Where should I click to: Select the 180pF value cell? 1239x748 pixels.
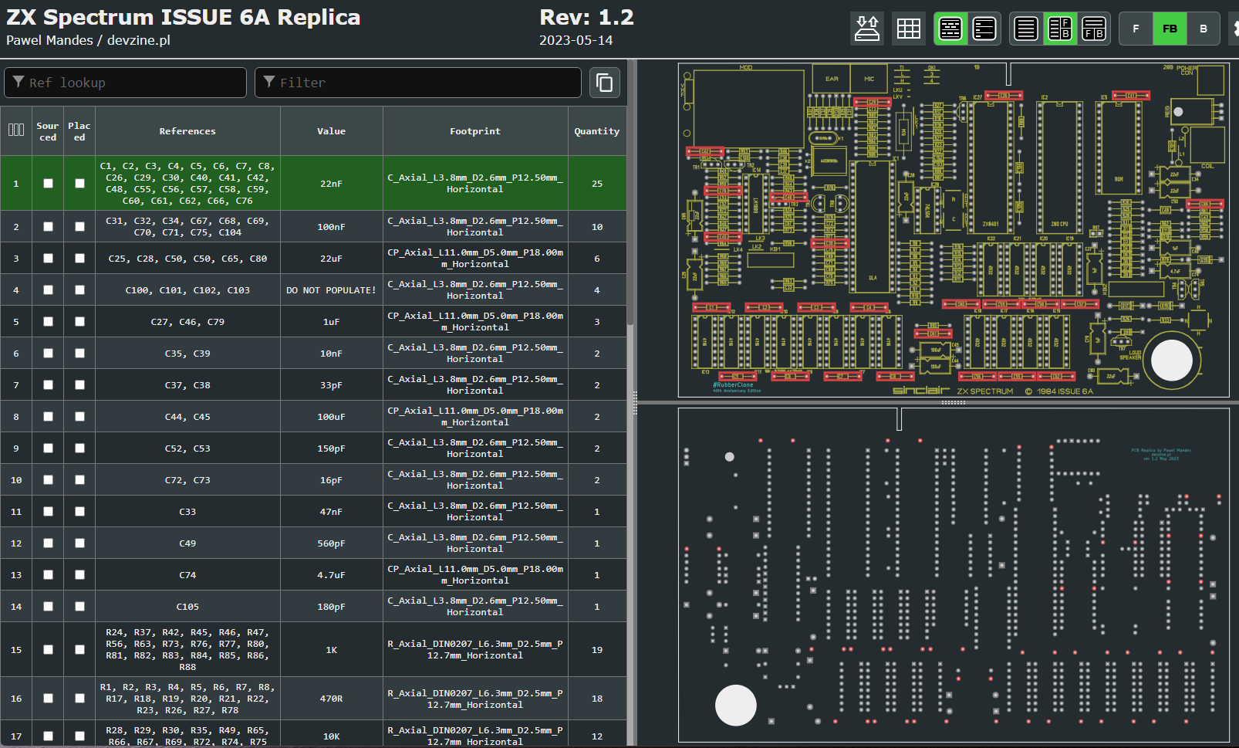point(332,606)
